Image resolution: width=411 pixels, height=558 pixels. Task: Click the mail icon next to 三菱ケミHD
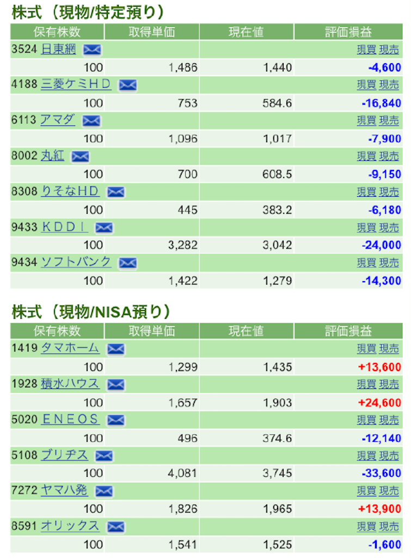[x=127, y=86]
